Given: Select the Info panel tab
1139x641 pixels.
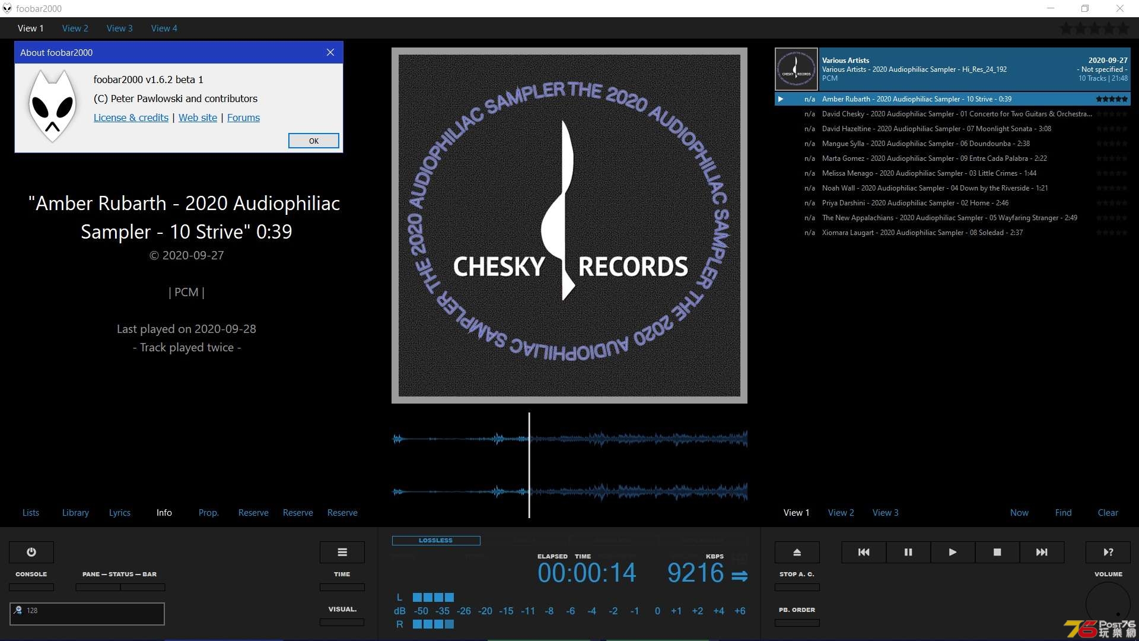Looking at the screenshot, I should coord(164,512).
